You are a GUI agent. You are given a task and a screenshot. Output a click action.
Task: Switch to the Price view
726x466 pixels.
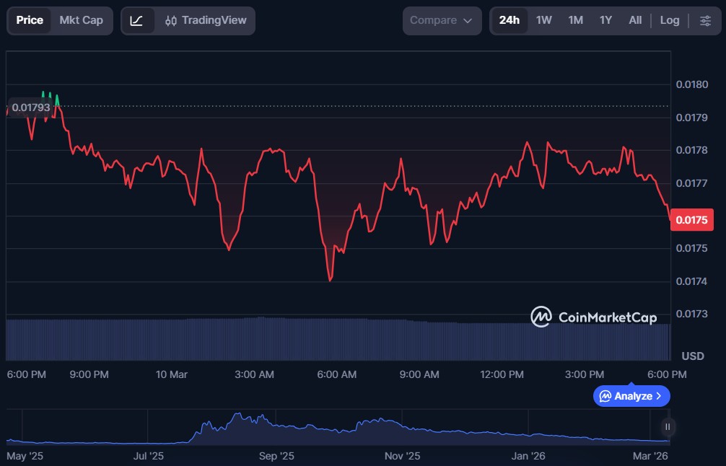coord(30,20)
